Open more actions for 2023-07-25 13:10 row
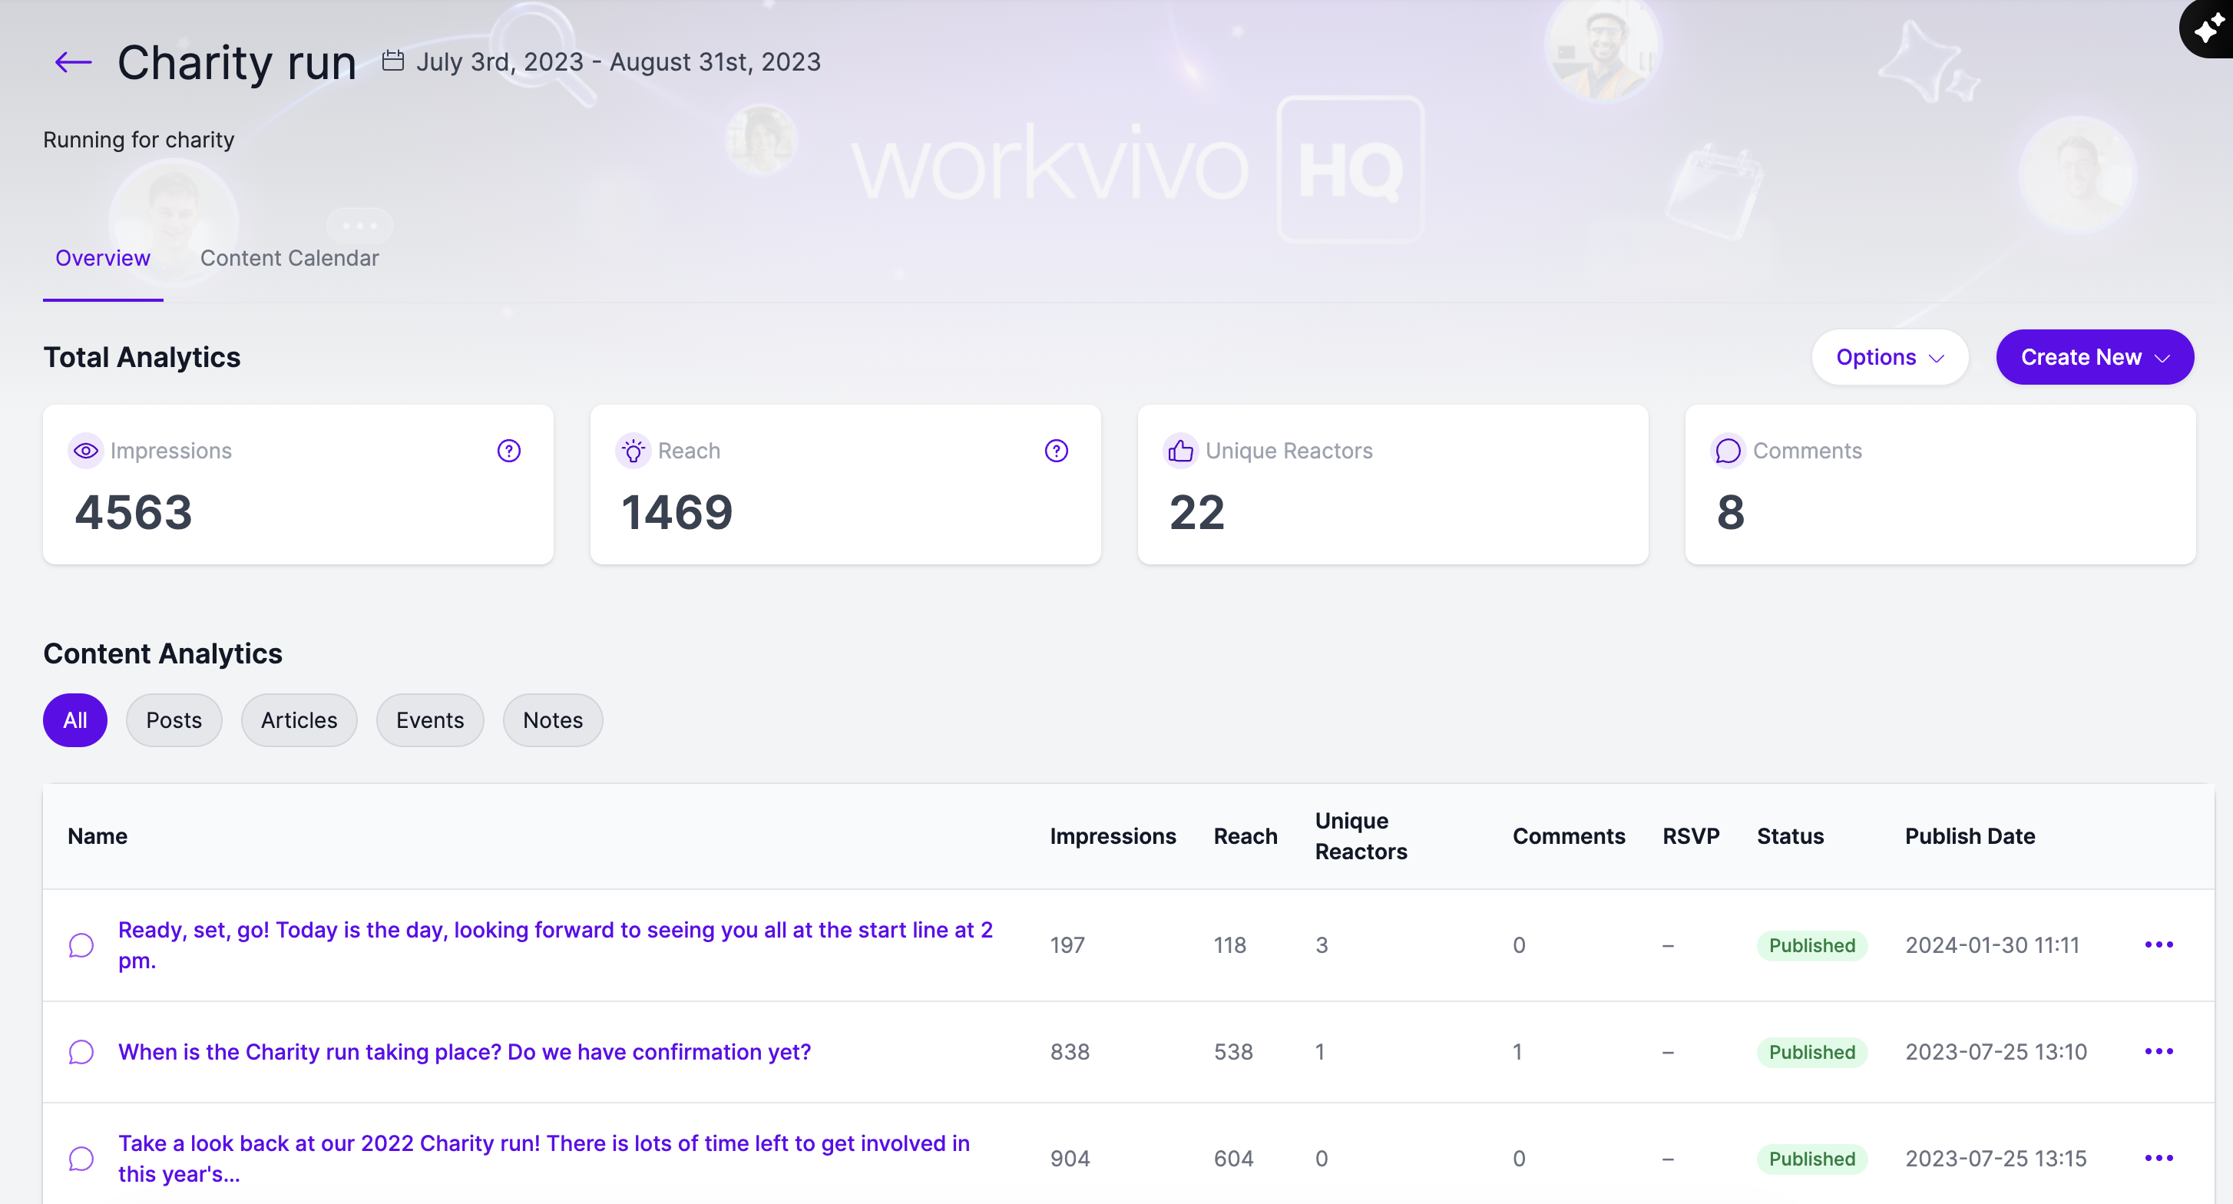 2159,1050
